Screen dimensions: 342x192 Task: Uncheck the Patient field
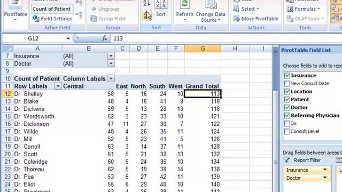[287, 100]
